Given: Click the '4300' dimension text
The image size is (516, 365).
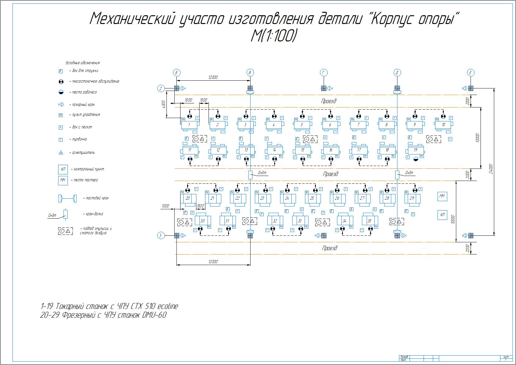Looking at the screenshot, I should point(164,104).
